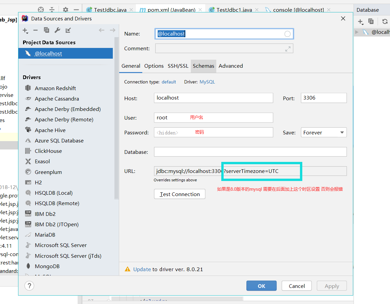The image size is (390, 304).
Task: Remove selected data source via minus icon
Action: click(x=35, y=30)
